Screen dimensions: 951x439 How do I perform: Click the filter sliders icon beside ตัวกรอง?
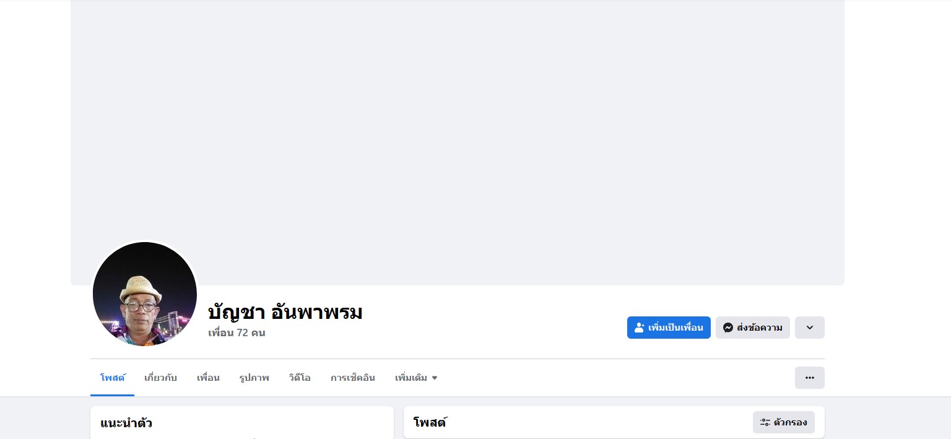click(x=765, y=422)
